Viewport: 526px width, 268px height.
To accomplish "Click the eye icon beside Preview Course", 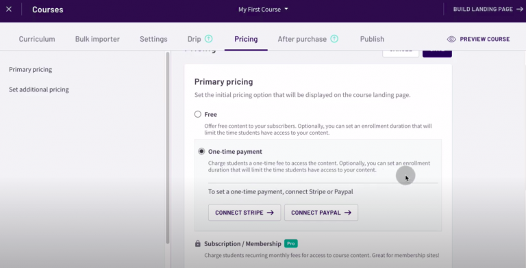I will [x=451, y=39].
